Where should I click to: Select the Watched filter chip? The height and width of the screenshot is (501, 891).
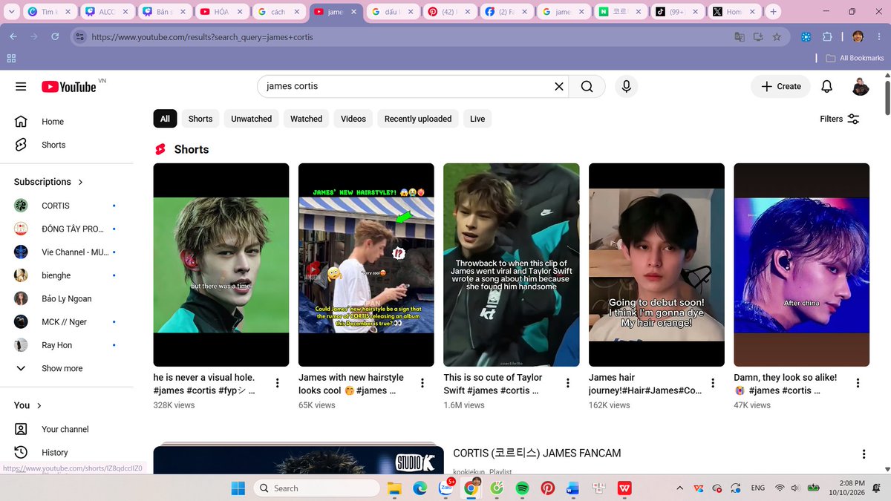tap(306, 119)
